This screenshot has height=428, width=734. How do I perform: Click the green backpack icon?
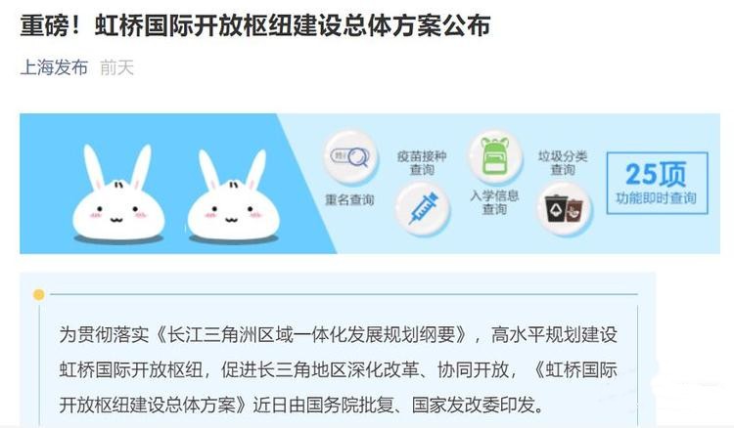click(496, 157)
